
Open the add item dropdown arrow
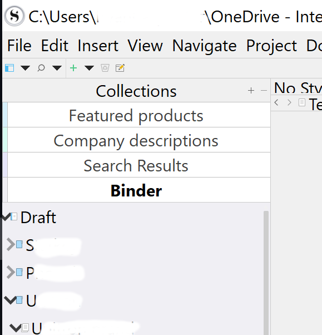click(x=89, y=68)
